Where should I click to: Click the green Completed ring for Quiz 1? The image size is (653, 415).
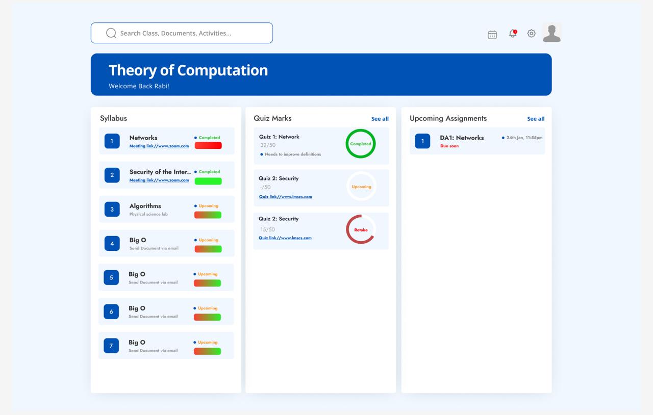click(361, 144)
